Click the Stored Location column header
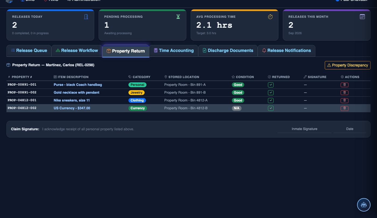The height and width of the screenshot is (218, 377). pyautogui.click(x=182, y=77)
